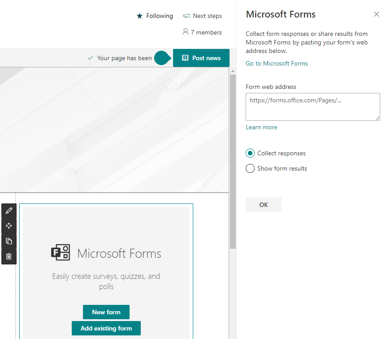
Task: Click the 7 members text
Action: [206, 32]
